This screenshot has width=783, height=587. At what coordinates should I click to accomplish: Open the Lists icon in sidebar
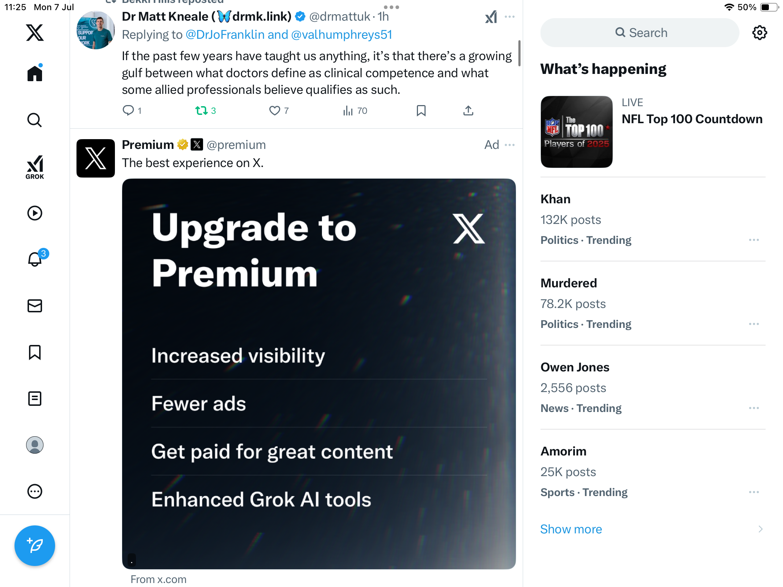(x=35, y=399)
